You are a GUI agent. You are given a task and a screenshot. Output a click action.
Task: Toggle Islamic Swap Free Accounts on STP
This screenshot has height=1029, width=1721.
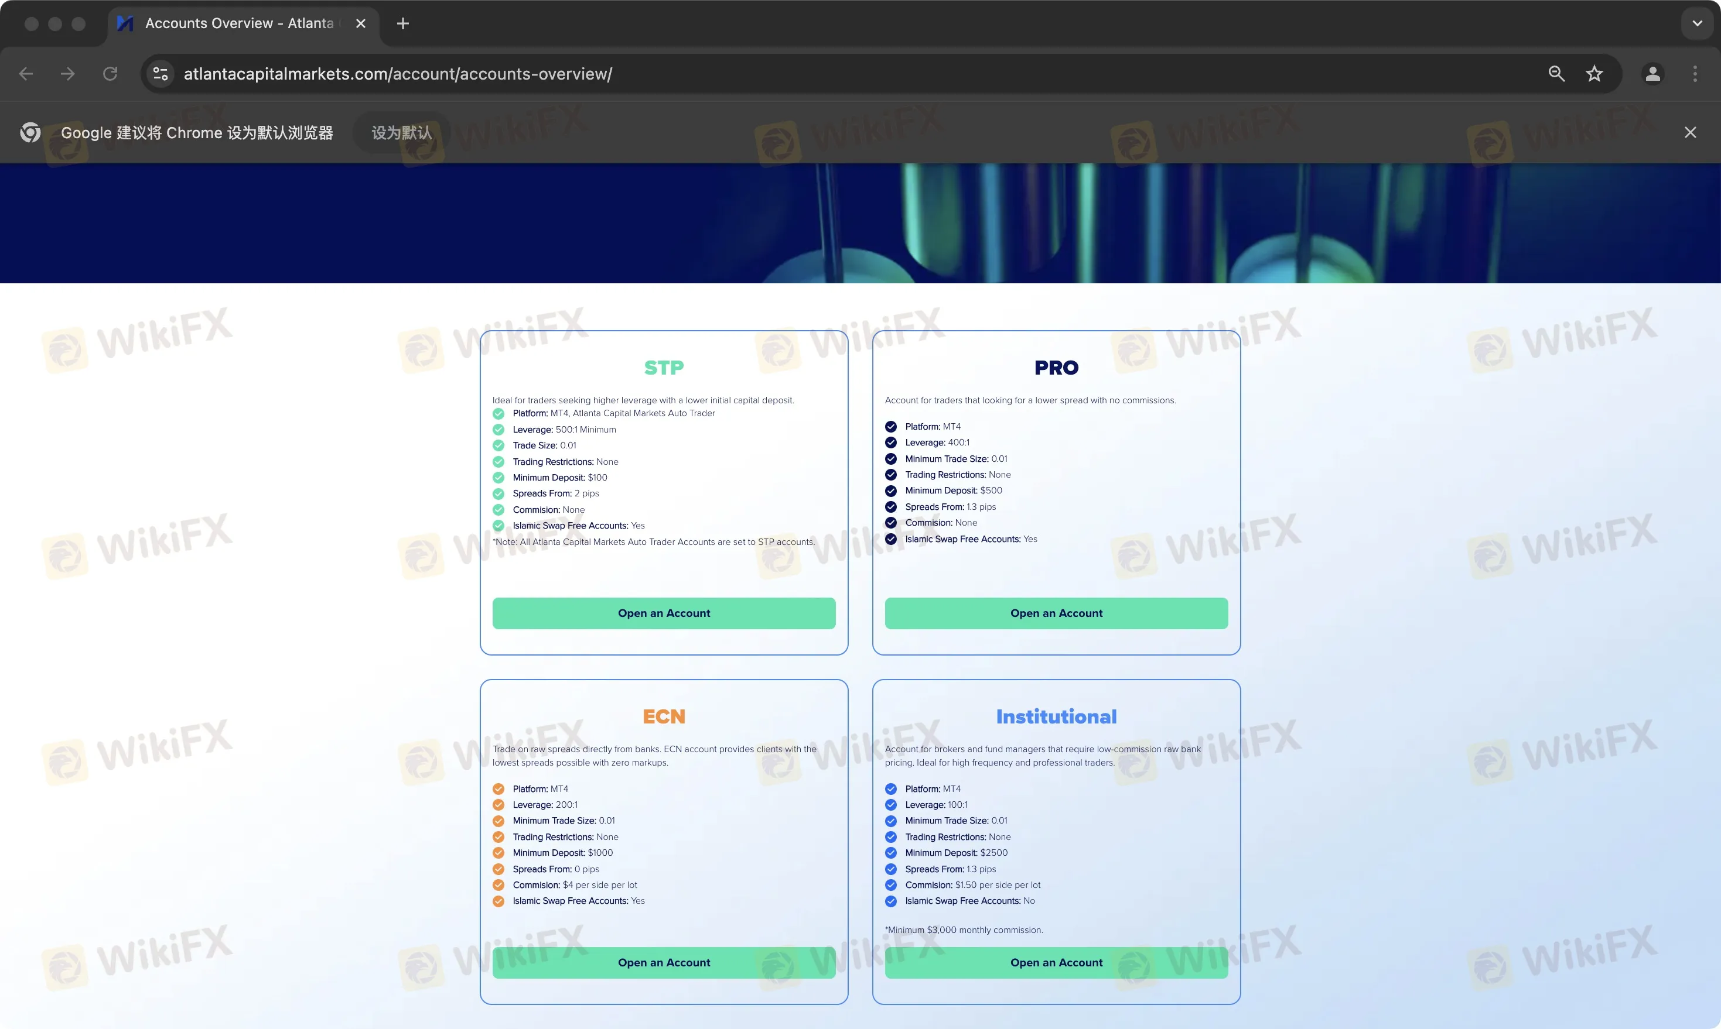tap(500, 526)
